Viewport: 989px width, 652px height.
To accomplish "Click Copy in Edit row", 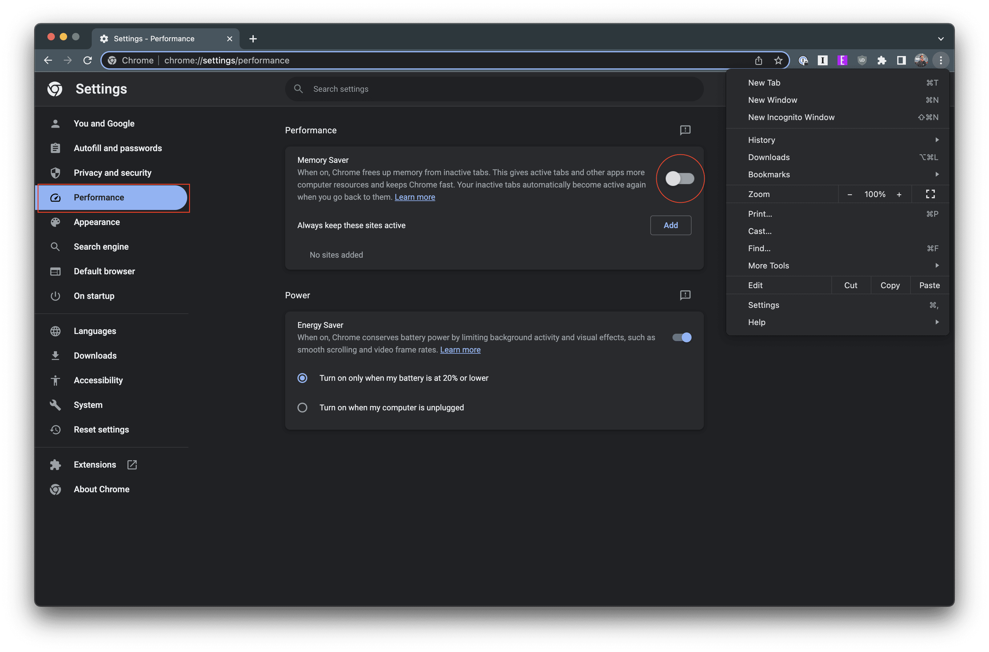I will [x=890, y=285].
